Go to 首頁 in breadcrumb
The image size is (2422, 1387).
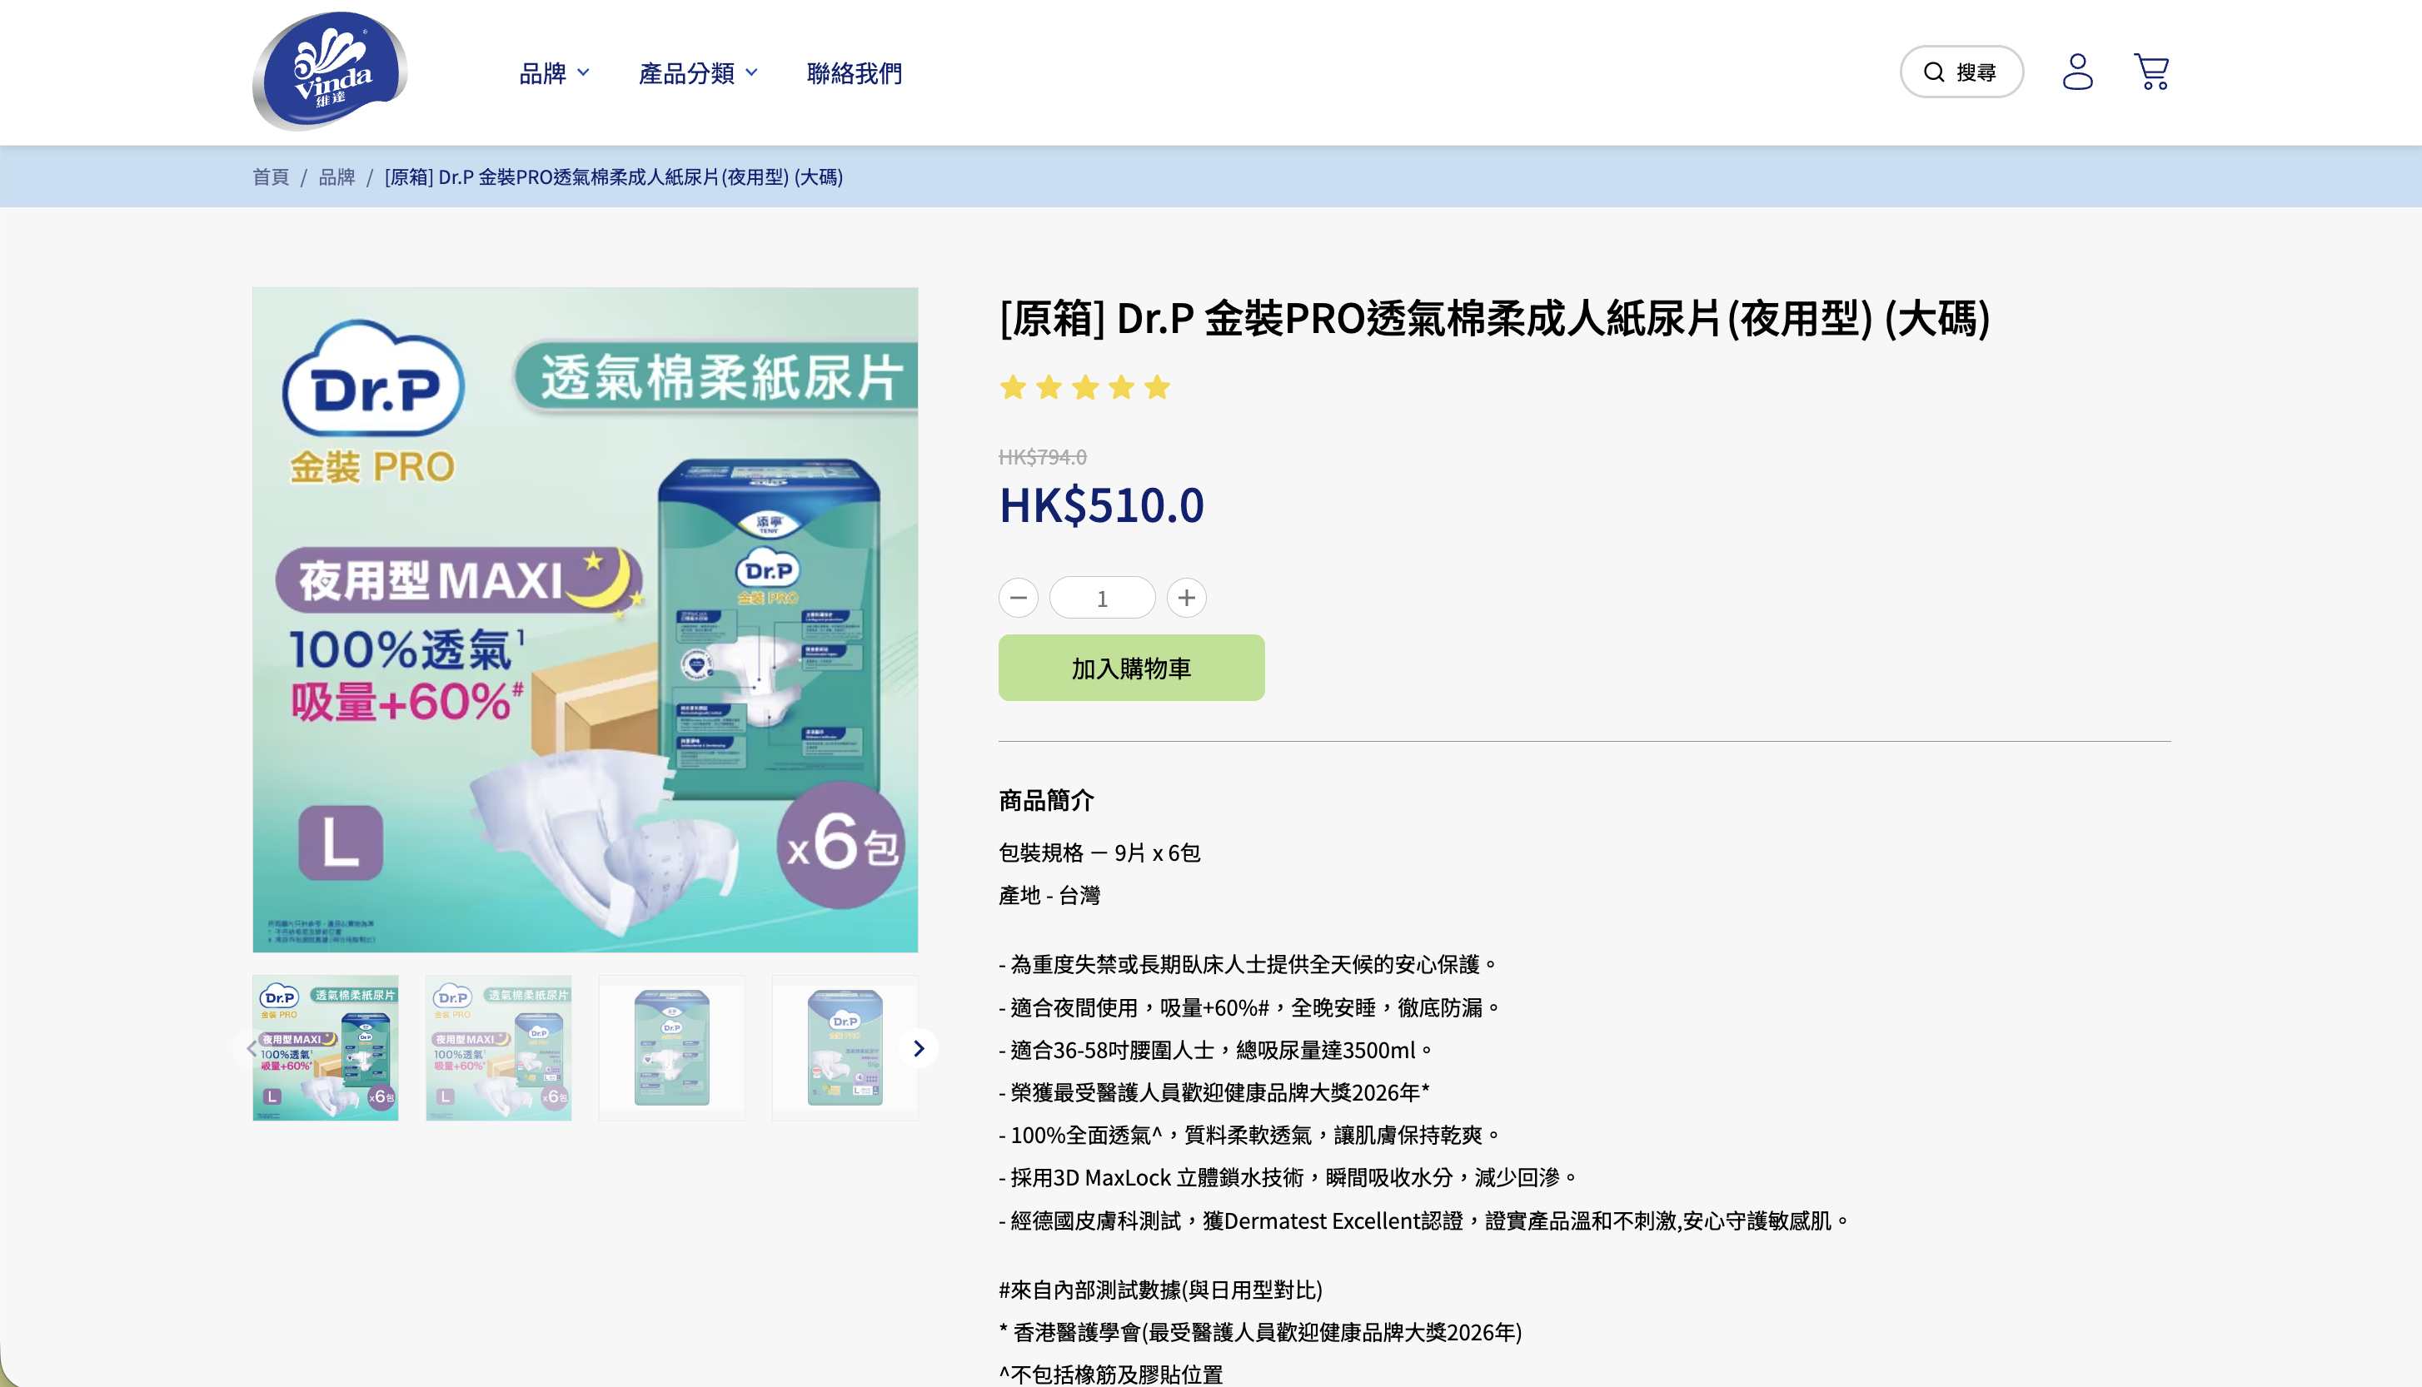271,176
